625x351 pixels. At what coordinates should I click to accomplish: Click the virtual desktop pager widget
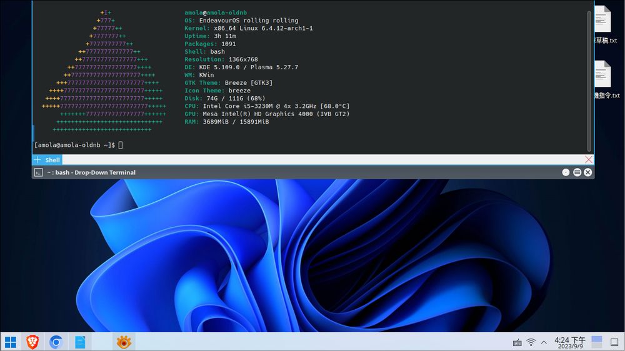click(x=597, y=342)
